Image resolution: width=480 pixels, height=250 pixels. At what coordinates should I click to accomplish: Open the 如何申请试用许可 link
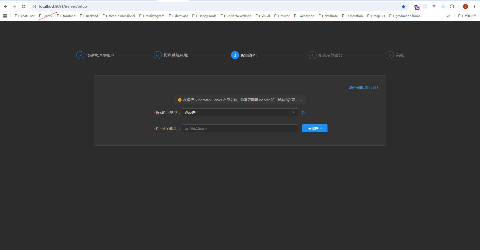(x=363, y=88)
